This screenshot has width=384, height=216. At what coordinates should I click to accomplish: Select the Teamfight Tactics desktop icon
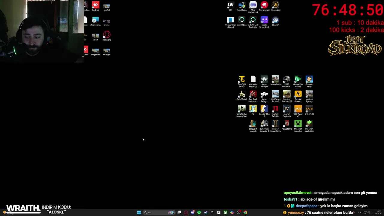click(242, 82)
